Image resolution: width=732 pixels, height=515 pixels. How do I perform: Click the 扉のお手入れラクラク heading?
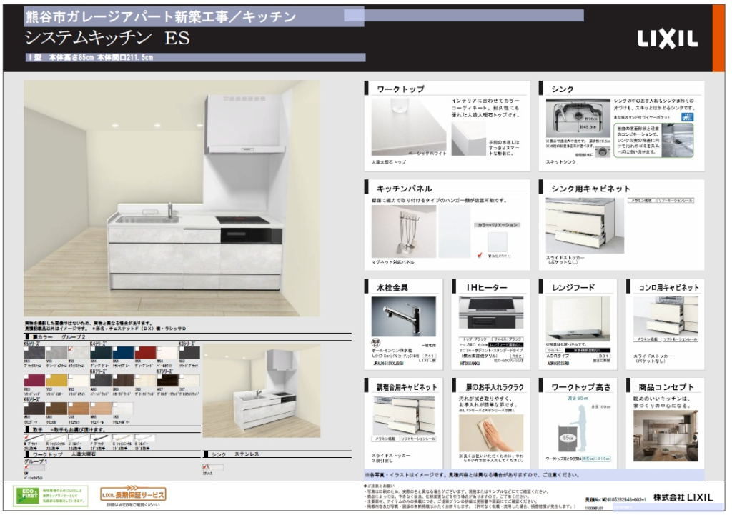pos(495,387)
